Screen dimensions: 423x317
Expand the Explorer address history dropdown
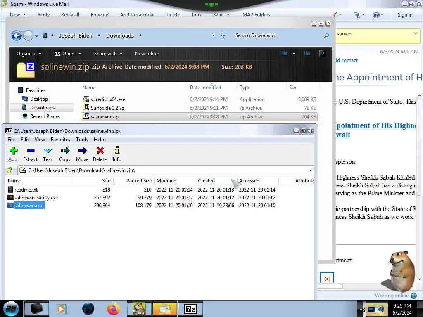(213, 35)
